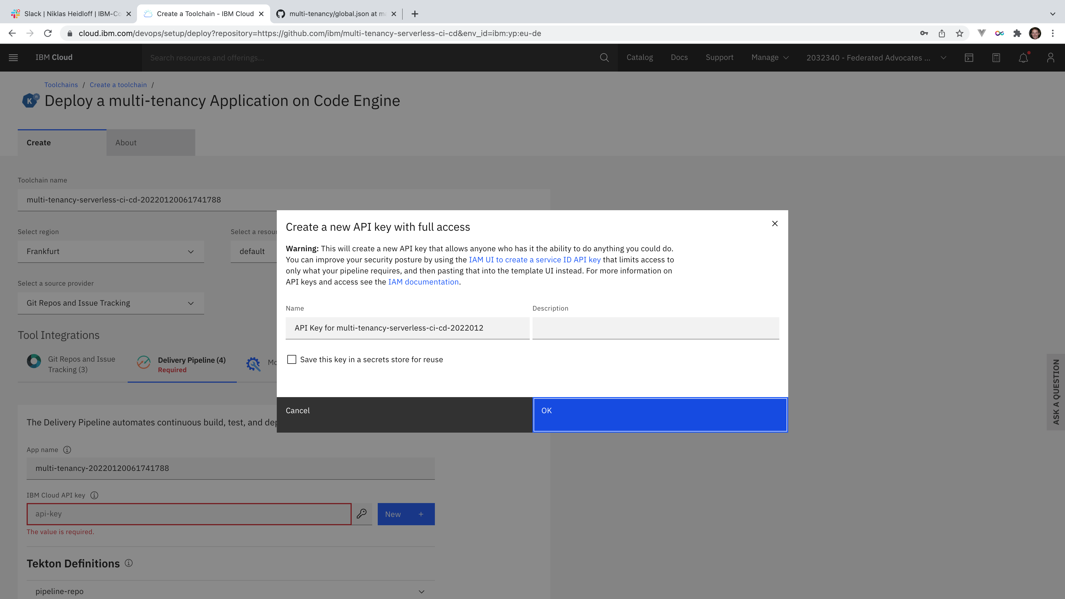Click the search magnifier icon in header

604,57
